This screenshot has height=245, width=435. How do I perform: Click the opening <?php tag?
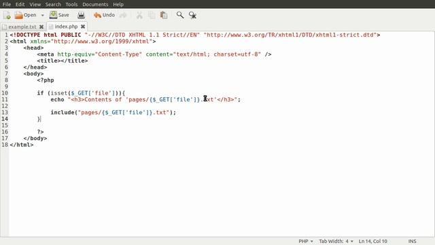click(x=46, y=80)
